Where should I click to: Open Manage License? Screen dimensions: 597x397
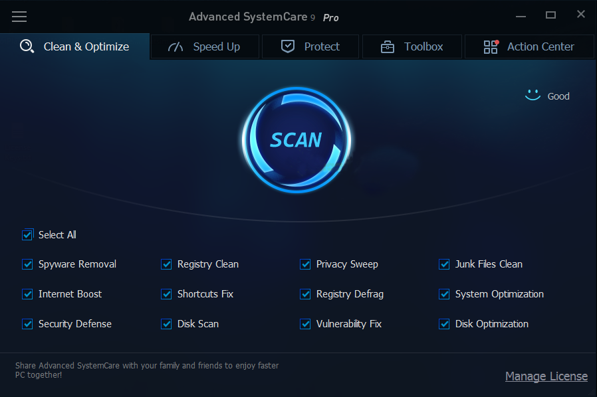pos(546,376)
